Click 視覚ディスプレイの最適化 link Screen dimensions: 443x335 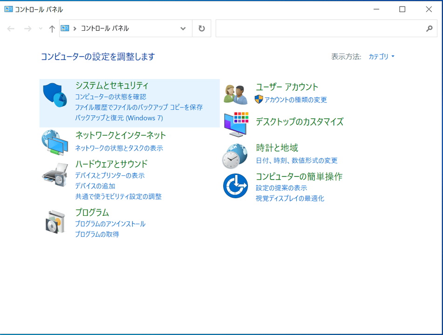[290, 198]
